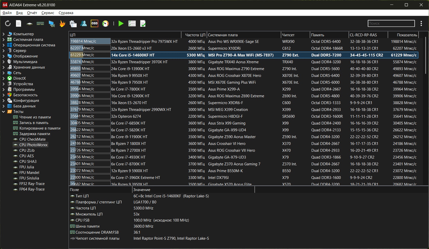This screenshot has width=429, height=249.
Task: Start the benchmark with the green play icon
Action: click(x=121, y=23)
